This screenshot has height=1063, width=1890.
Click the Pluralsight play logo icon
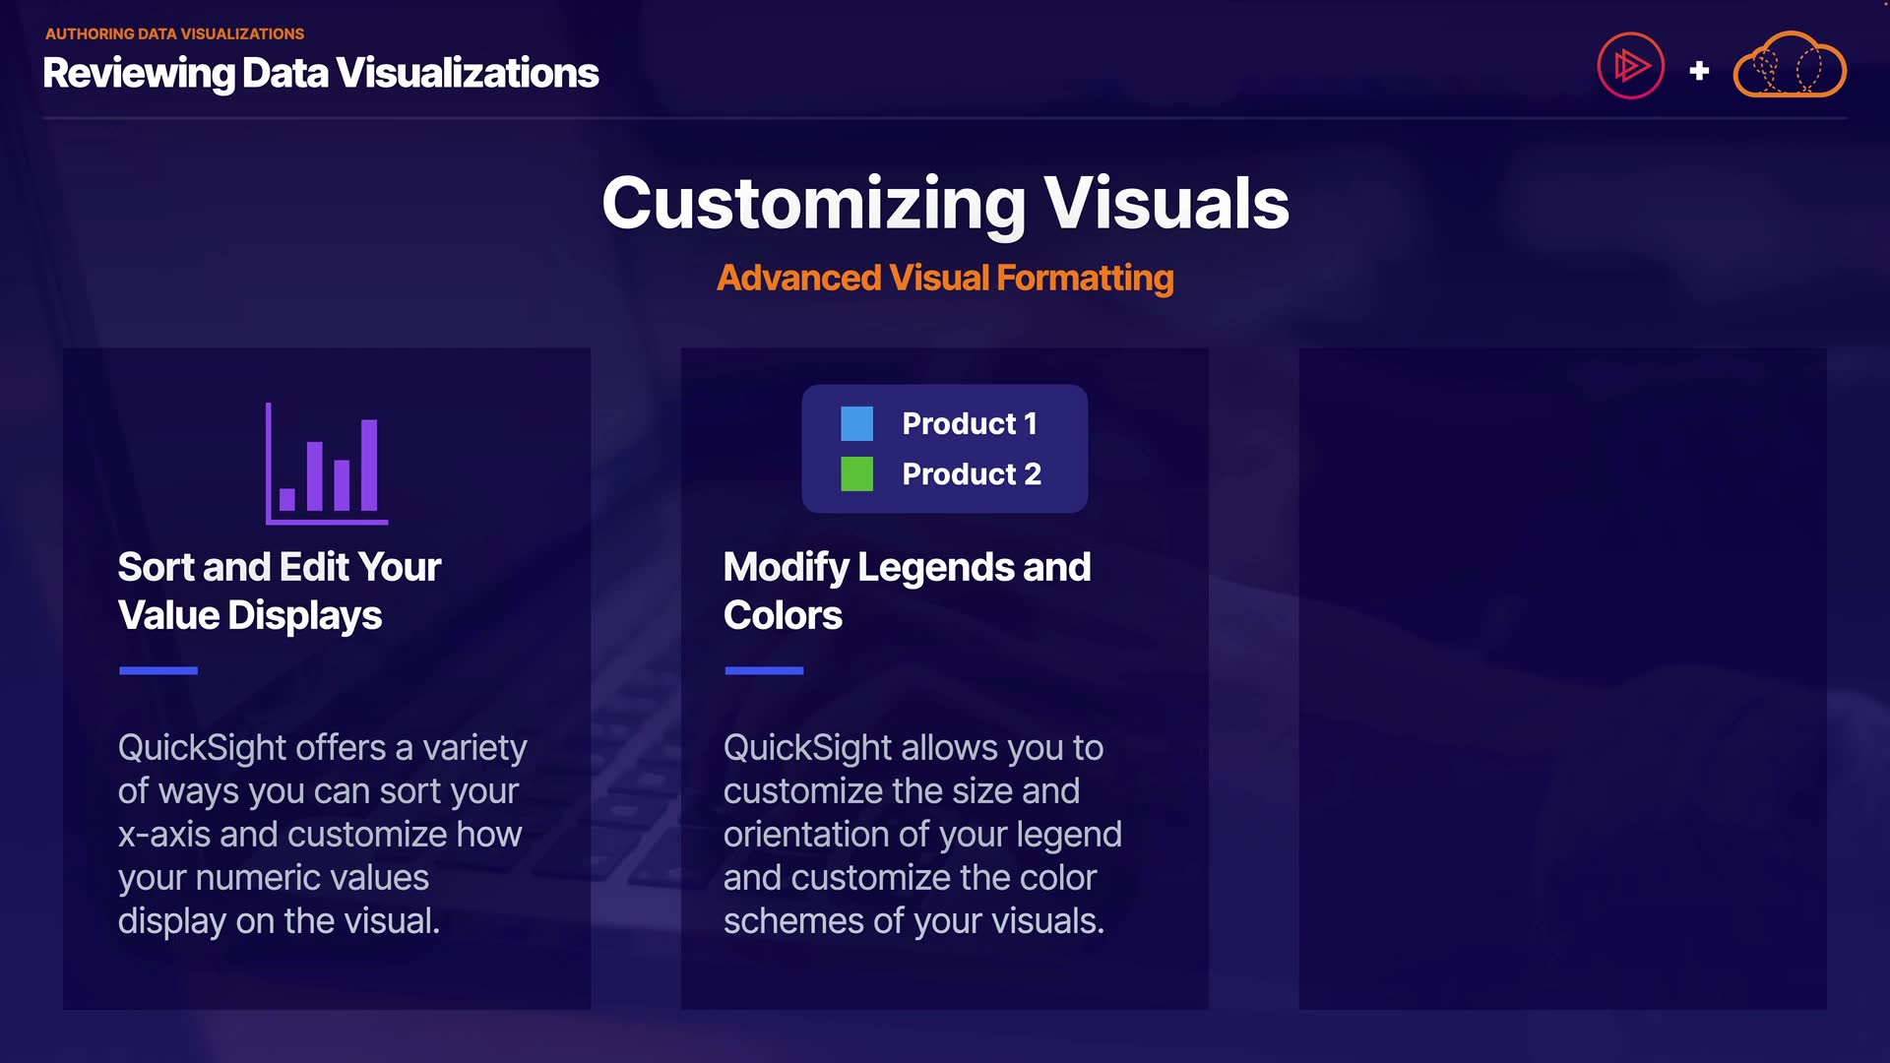[1630, 67]
